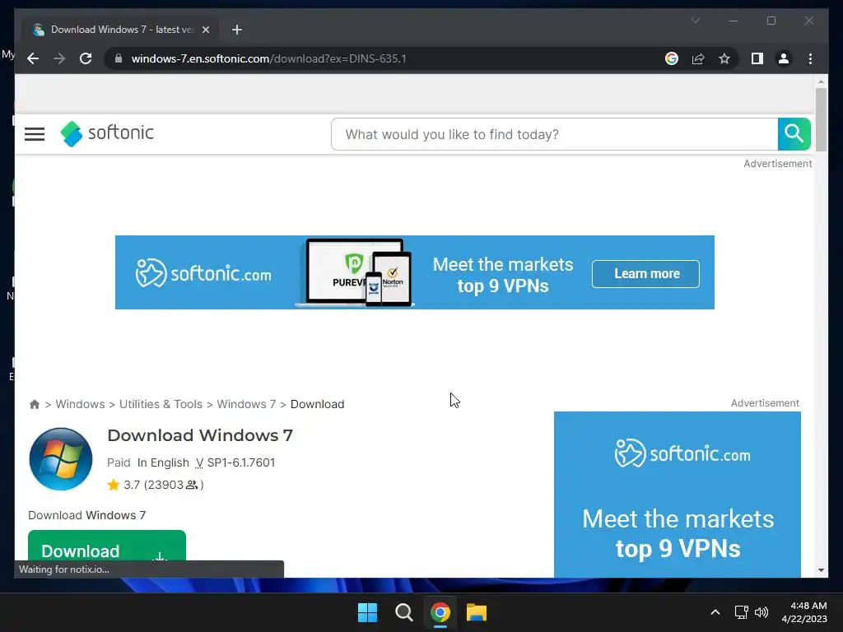This screenshot has width=843, height=632.
Task: Click page scrollbar up arrow
Action: point(821,81)
